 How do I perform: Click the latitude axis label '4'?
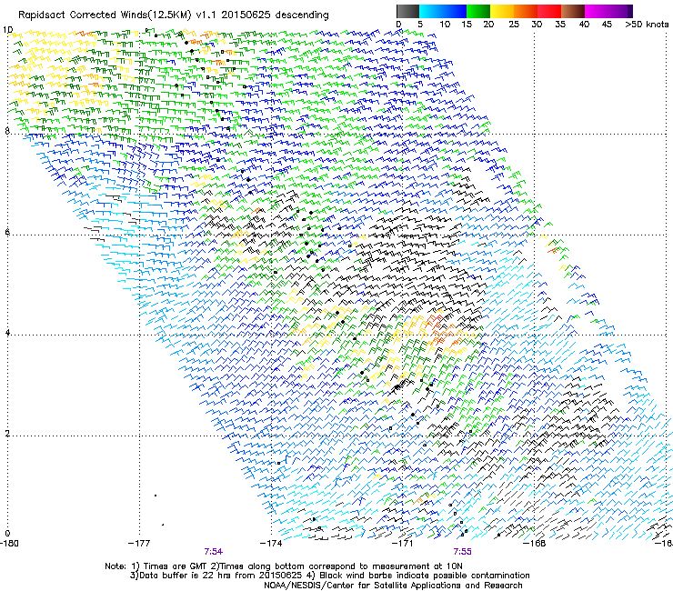click(7, 333)
